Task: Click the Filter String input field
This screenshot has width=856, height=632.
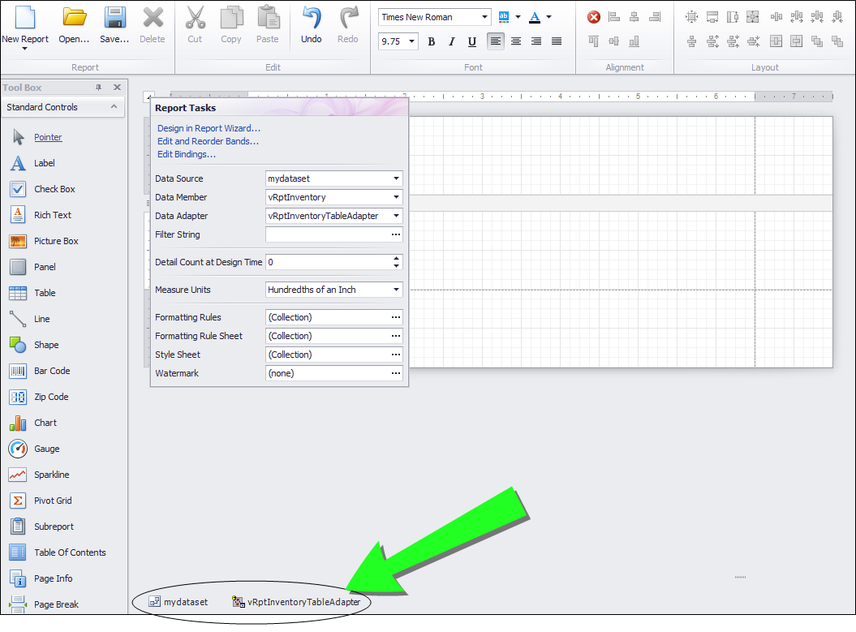Action: (x=328, y=234)
